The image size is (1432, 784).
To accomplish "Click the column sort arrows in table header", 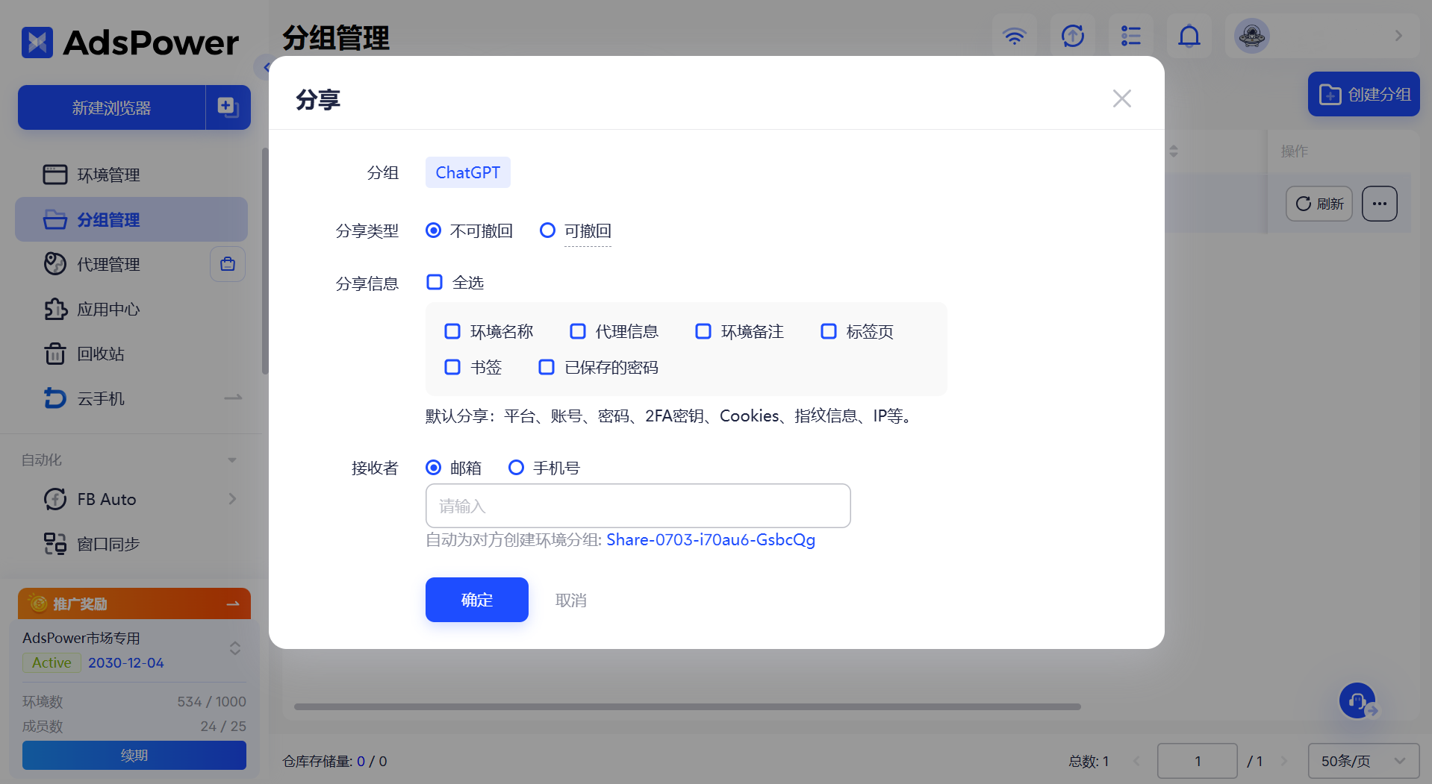I will pos(1174,151).
